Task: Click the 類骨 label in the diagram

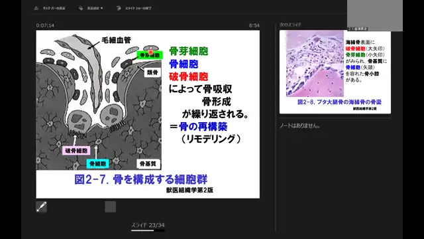Action: [152, 72]
